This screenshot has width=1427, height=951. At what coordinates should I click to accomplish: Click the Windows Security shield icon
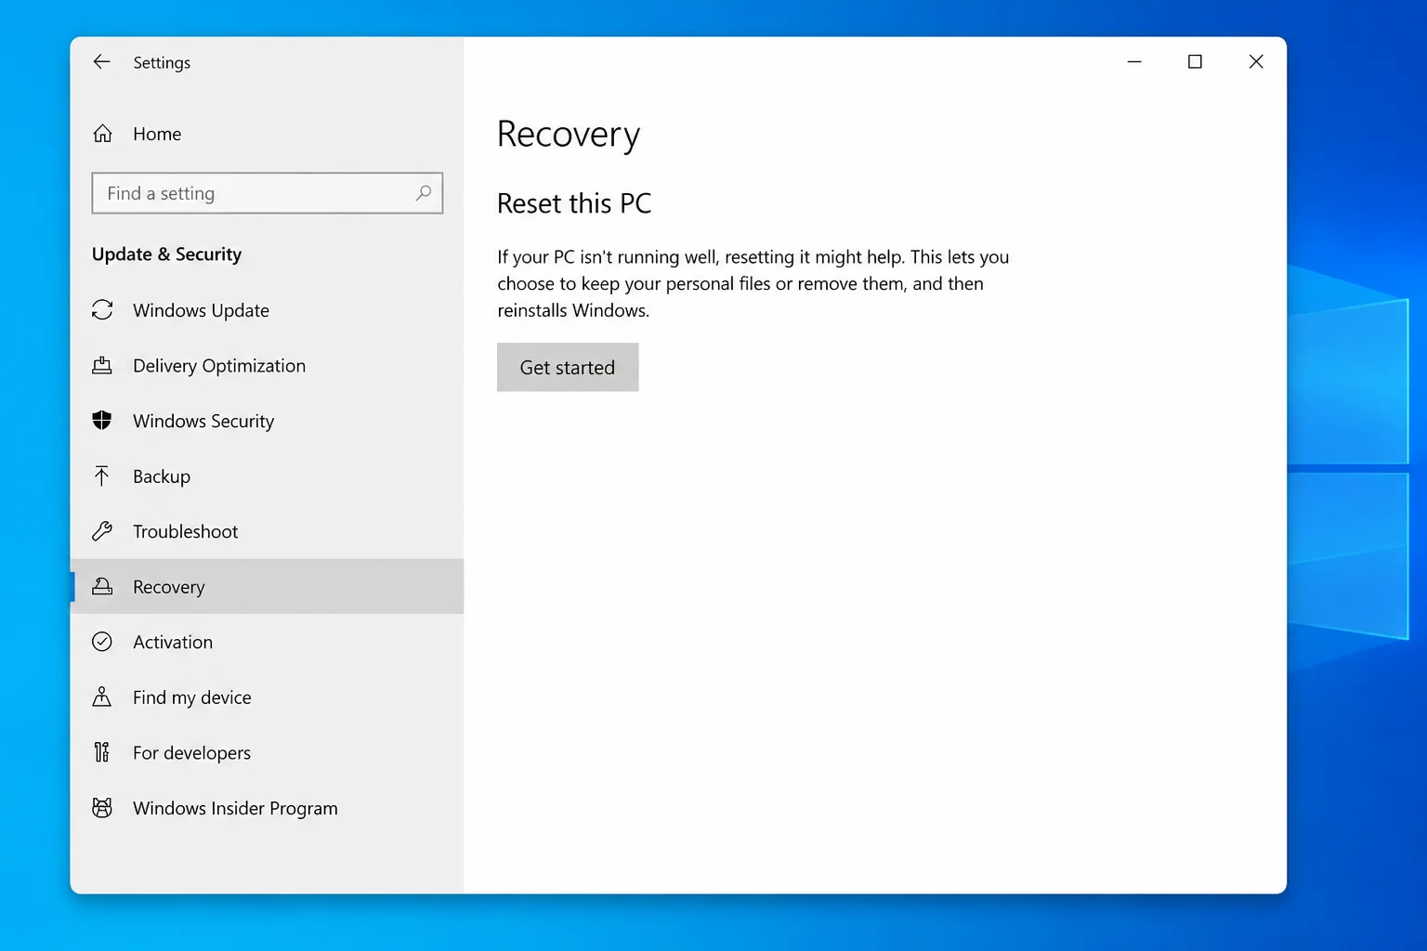click(x=102, y=421)
